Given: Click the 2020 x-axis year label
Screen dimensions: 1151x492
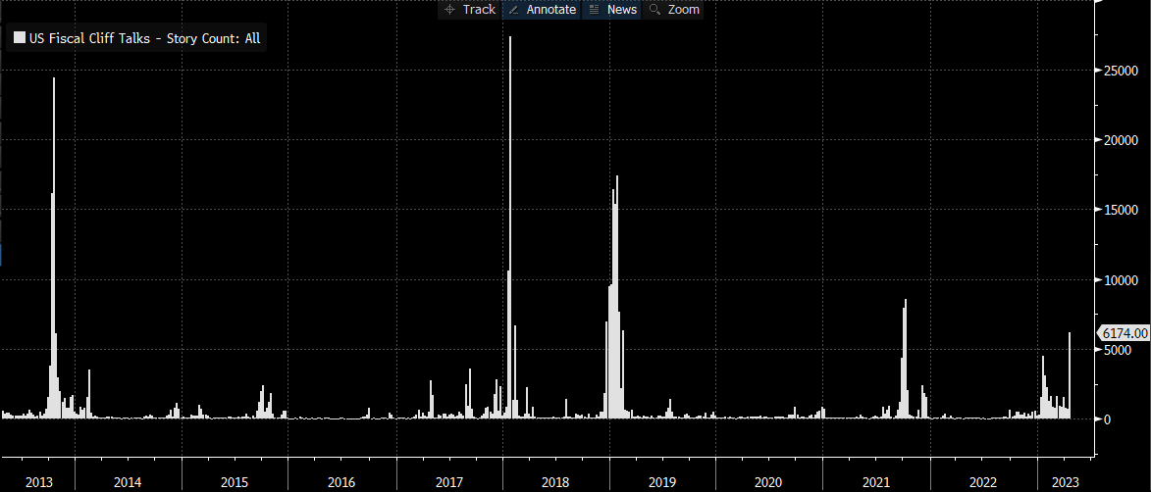Looking at the screenshot, I should click(x=768, y=482).
